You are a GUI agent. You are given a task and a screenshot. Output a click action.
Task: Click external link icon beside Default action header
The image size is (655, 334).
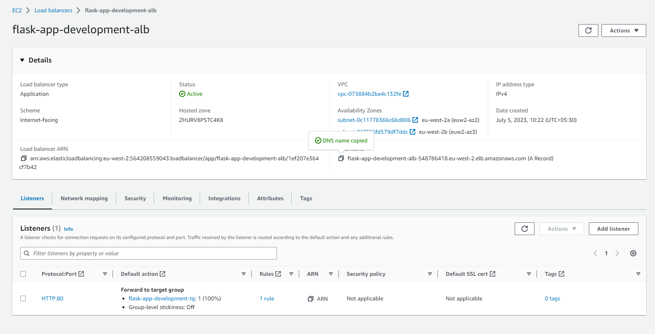coord(162,274)
